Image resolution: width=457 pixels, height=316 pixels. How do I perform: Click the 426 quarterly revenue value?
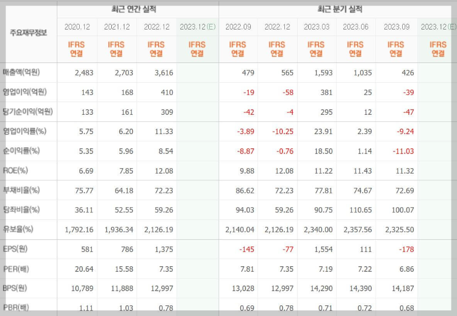[x=408, y=73]
